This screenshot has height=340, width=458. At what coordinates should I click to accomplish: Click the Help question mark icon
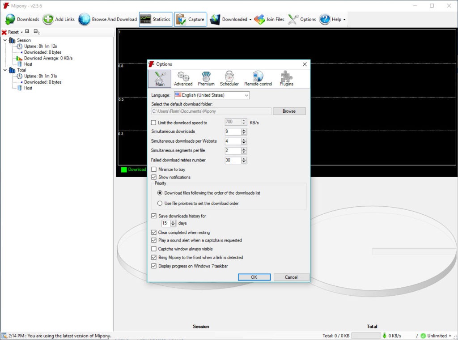(x=325, y=19)
